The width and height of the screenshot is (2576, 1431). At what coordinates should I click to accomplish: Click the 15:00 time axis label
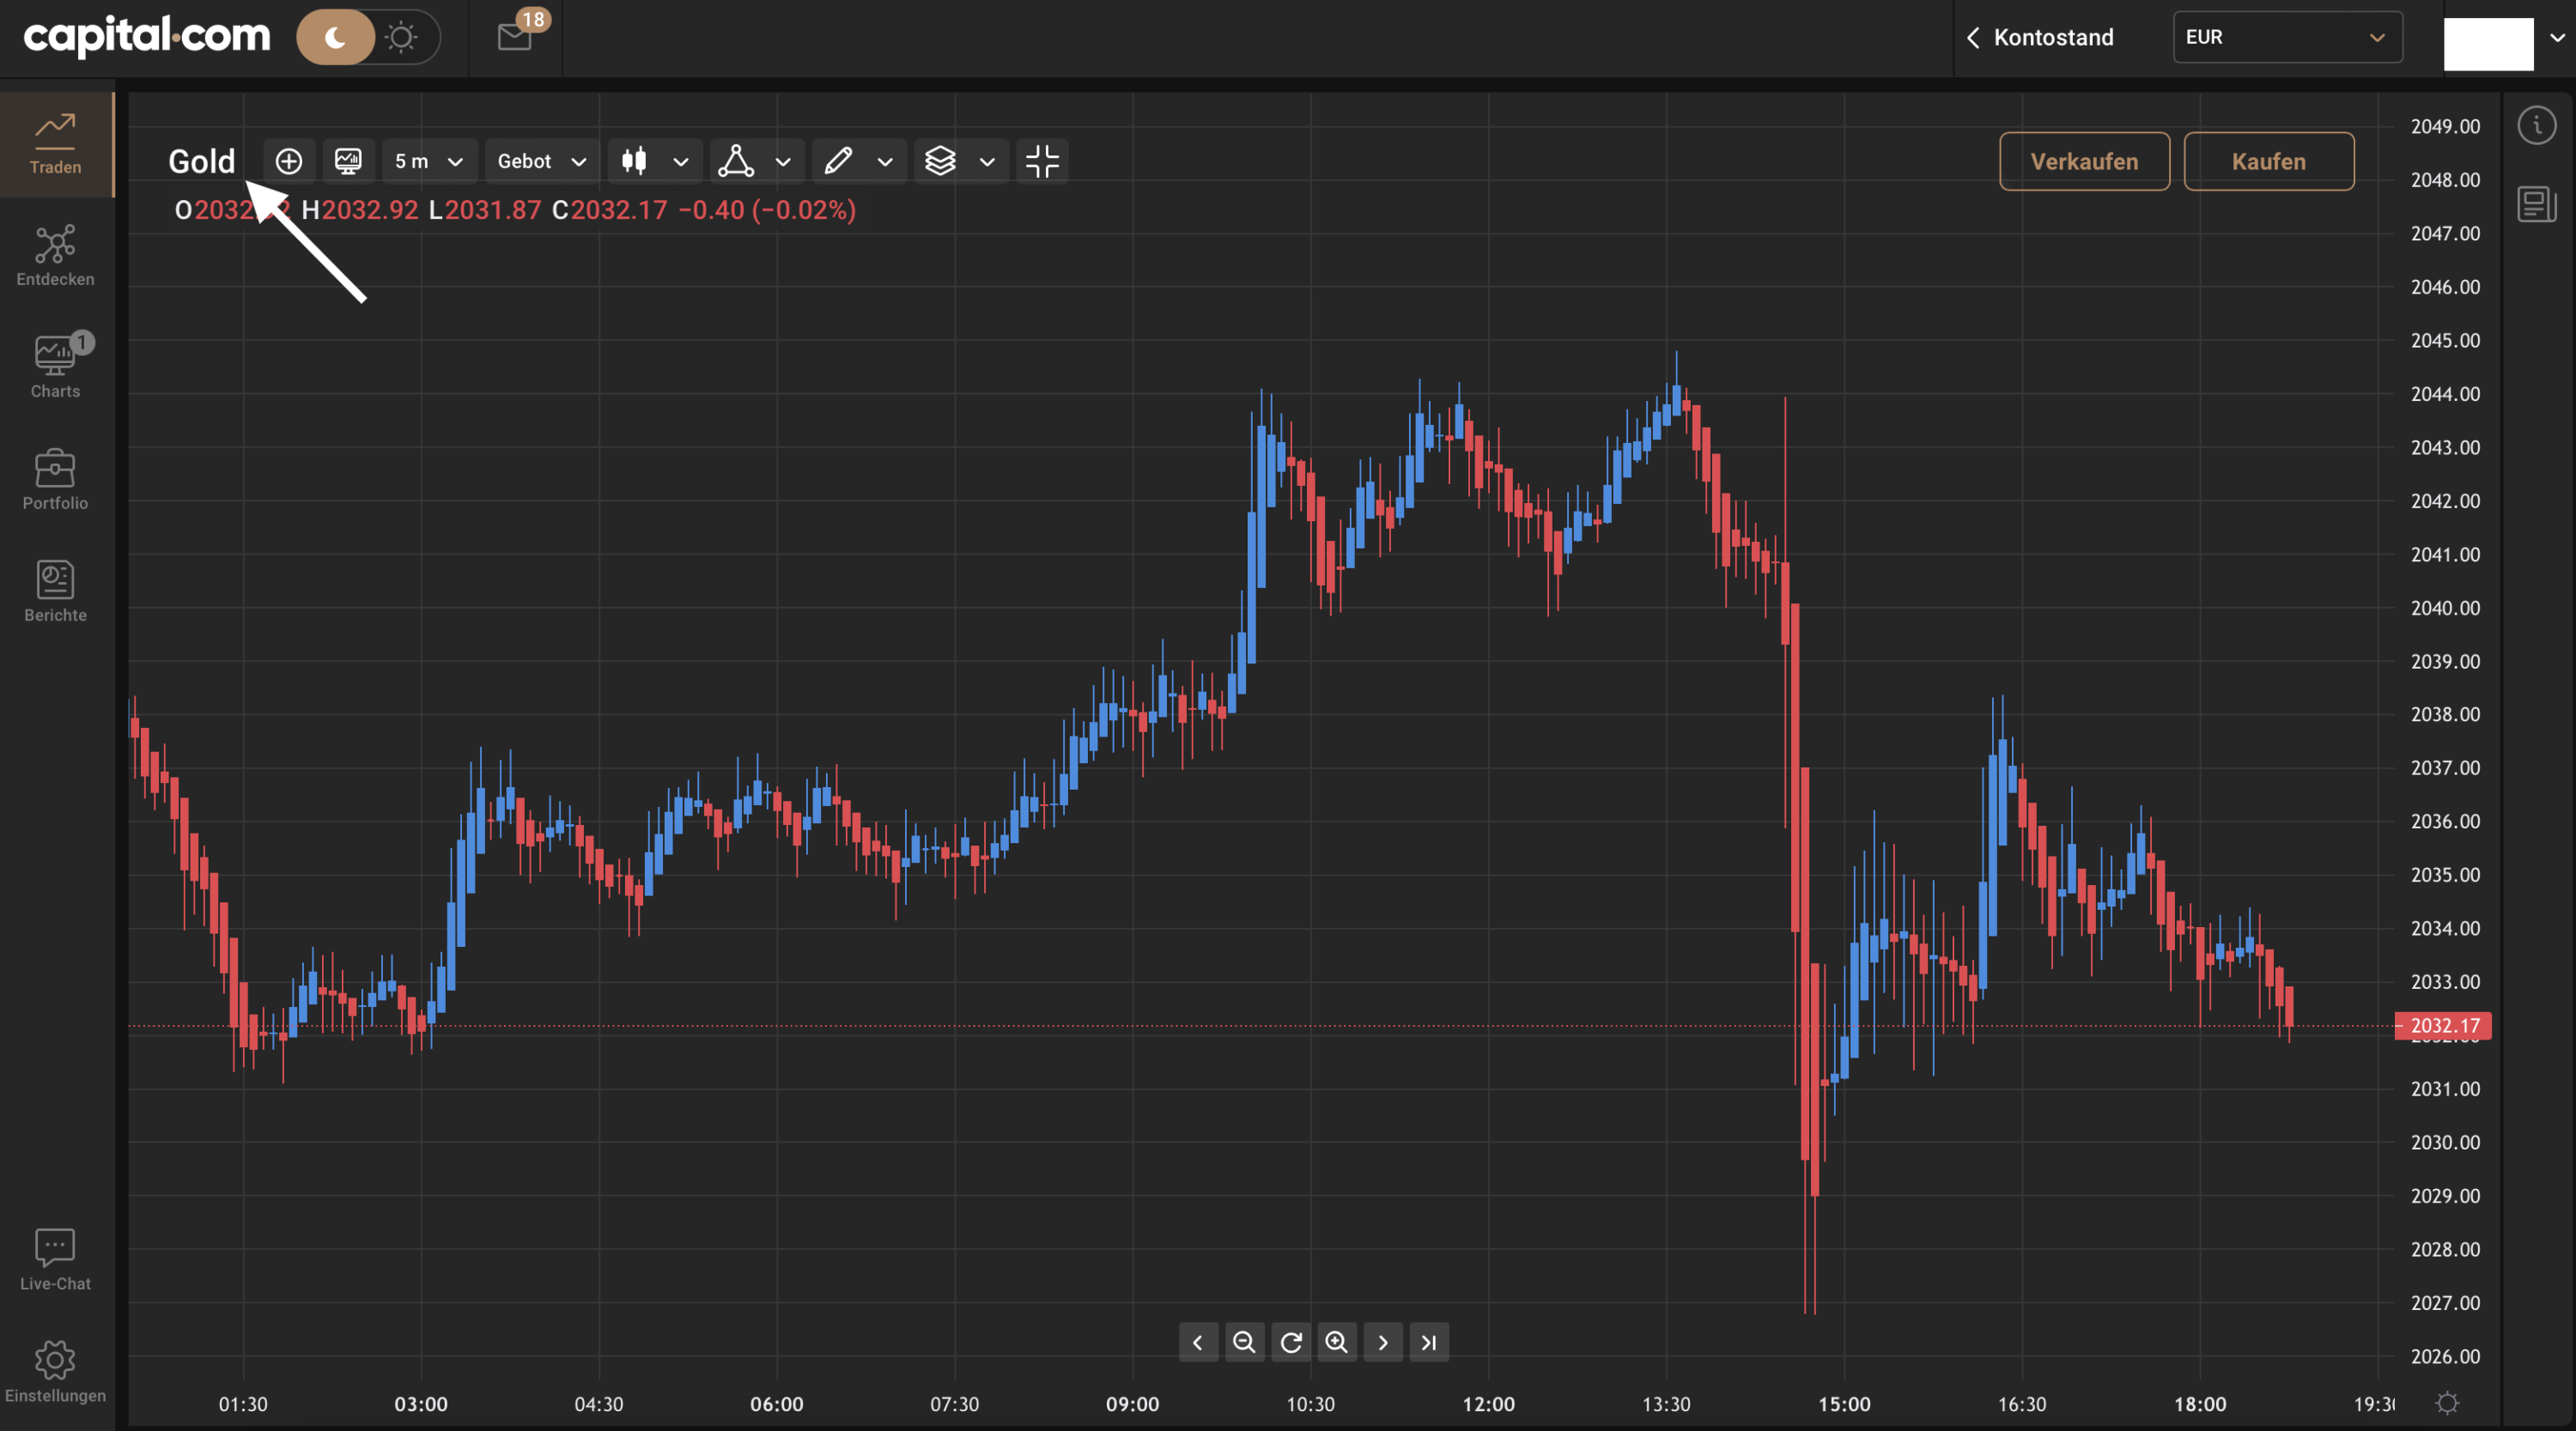(1844, 1404)
